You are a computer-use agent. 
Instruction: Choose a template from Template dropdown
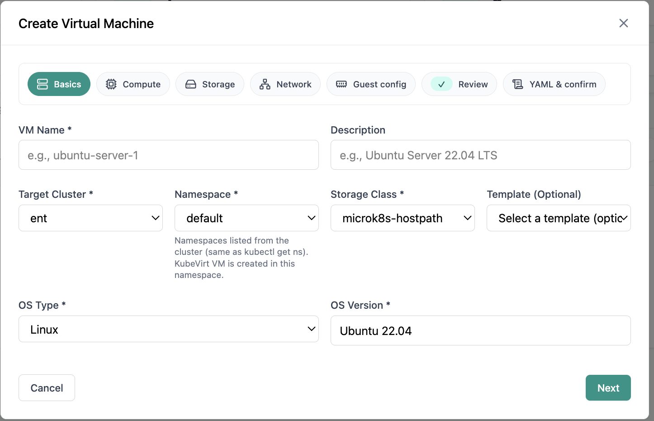[559, 218]
